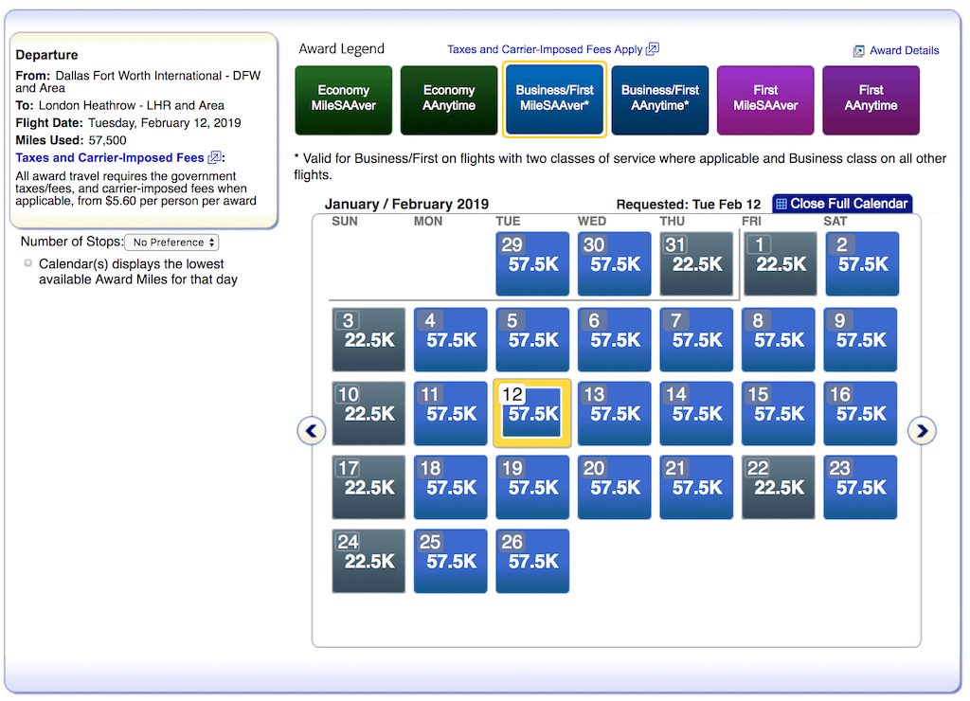Click February 22 with 22.5K miles
Image resolution: width=970 pixels, height=701 pixels.
point(779,488)
